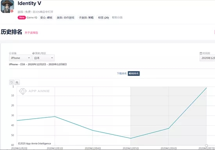Screen dimensions: 215x150
Task: Switch to the 下载排名 tab
Action: pyautogui.click(x=122, y=74)
